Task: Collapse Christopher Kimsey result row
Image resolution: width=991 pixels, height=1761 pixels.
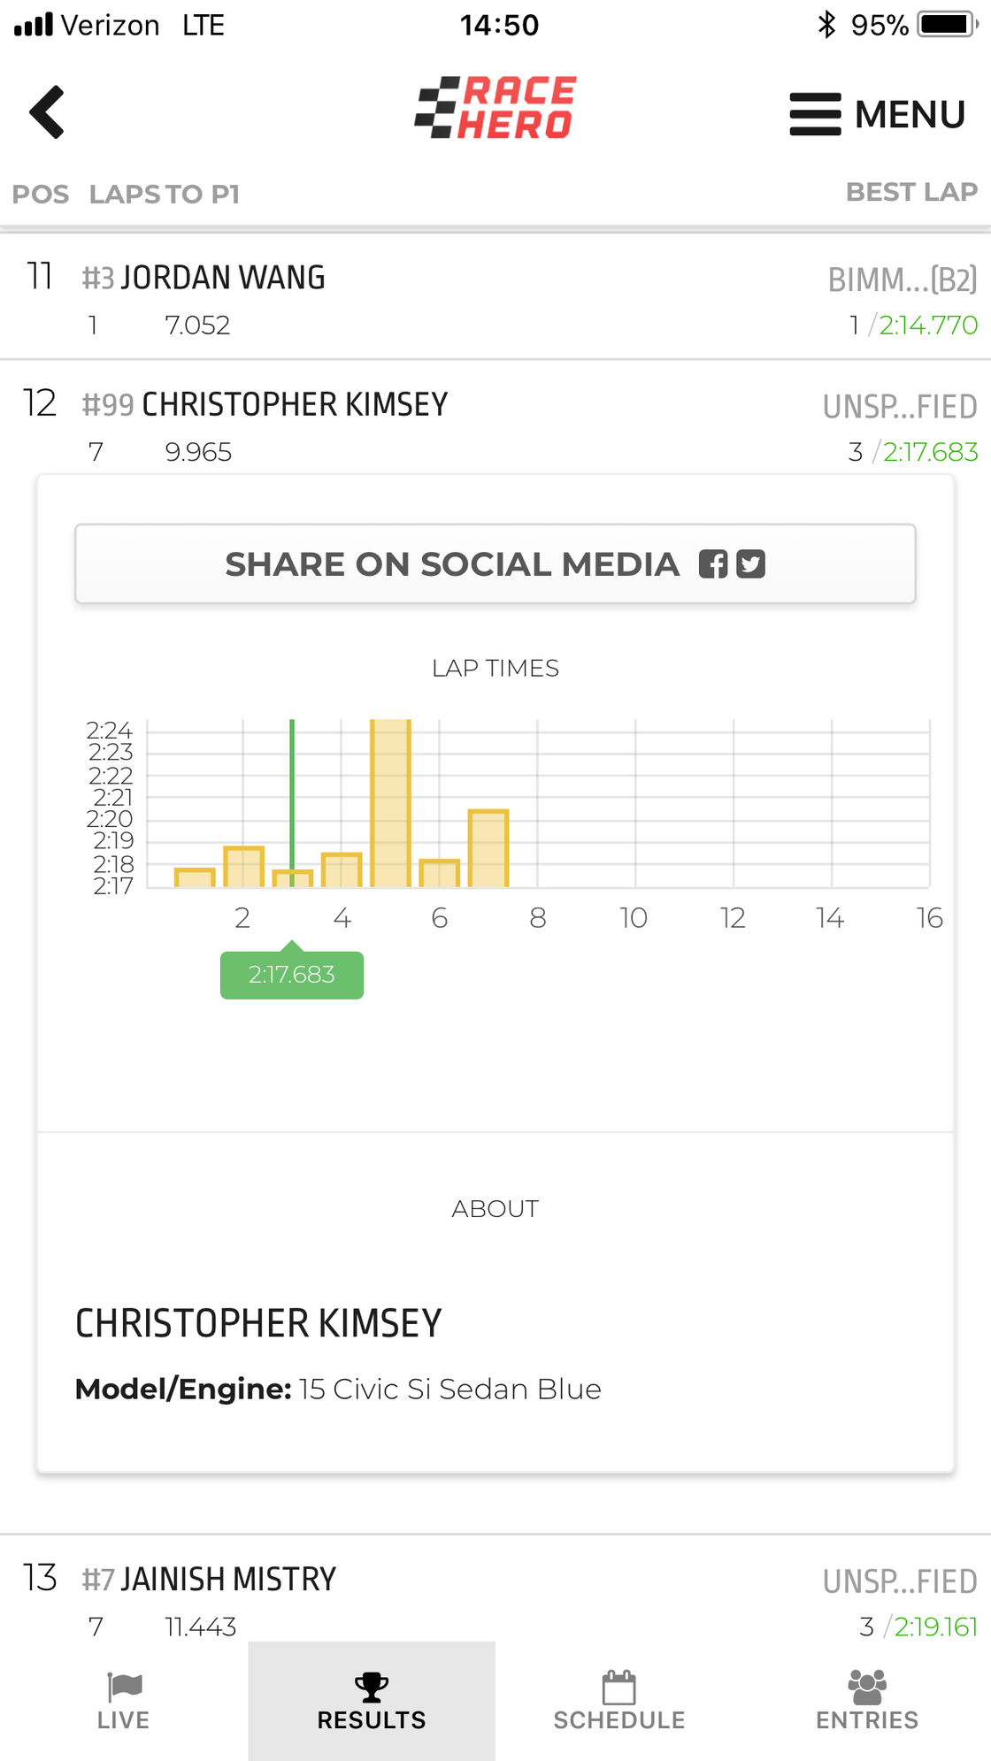Action: pyautogui.click(x=495, y=425)
